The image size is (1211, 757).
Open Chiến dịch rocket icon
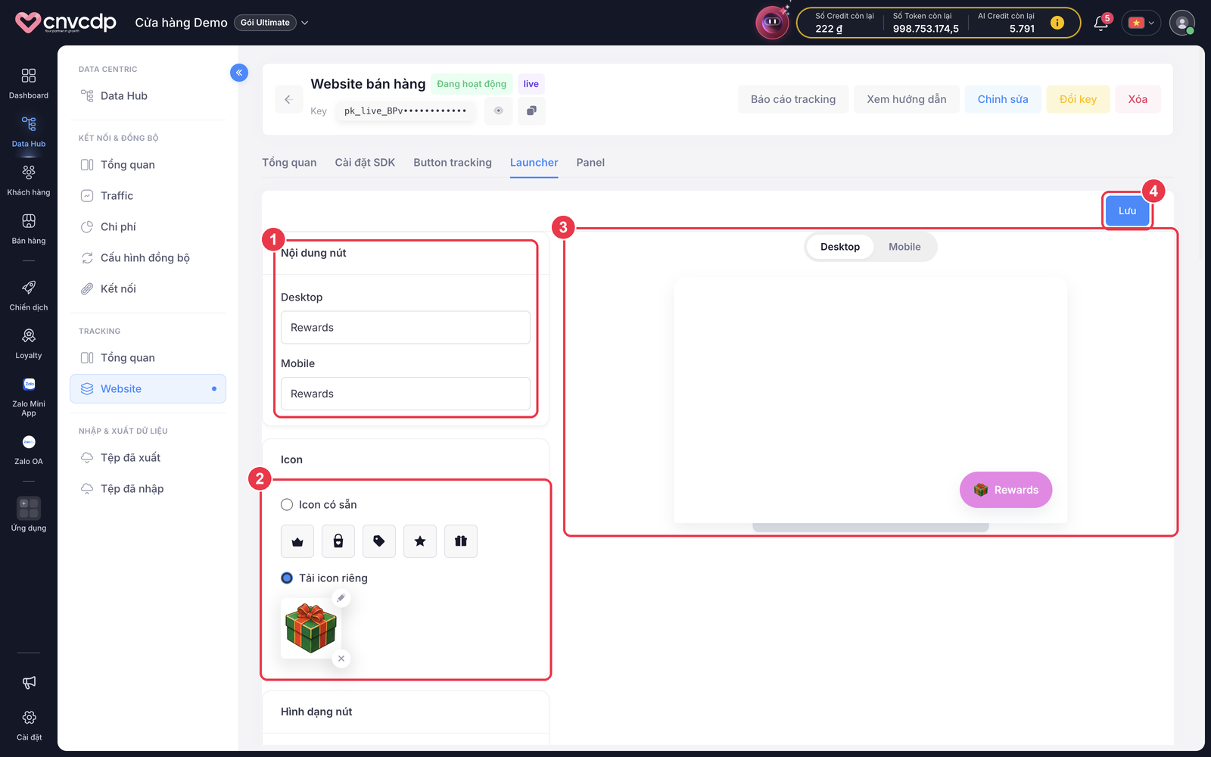(29, 287)
